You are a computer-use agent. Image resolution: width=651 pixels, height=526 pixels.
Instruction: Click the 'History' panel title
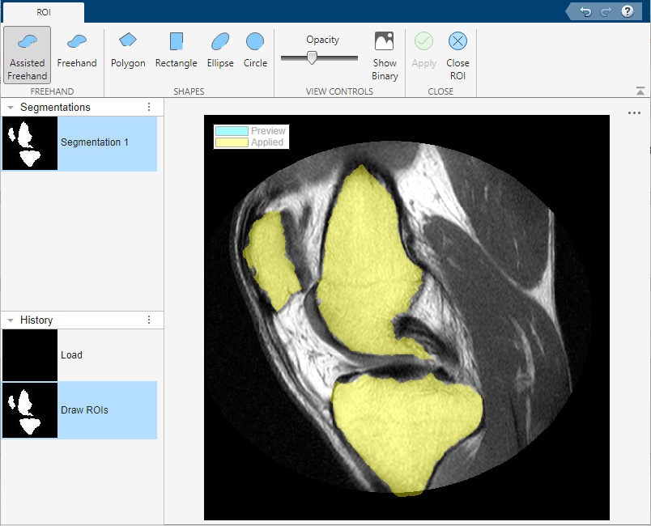coord(36,320)
